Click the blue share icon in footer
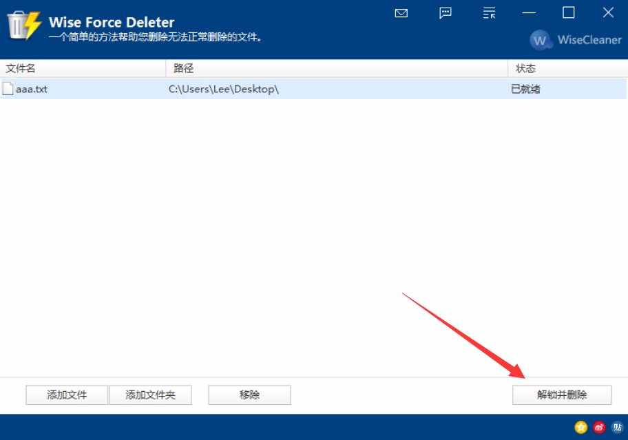Screen dimensions: 628x440 (617, 427)
